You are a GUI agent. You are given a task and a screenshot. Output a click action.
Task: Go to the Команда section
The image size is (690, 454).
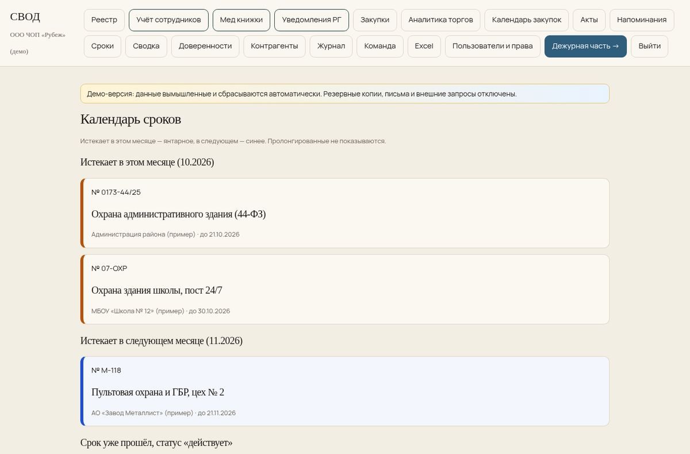coord(380,46)
